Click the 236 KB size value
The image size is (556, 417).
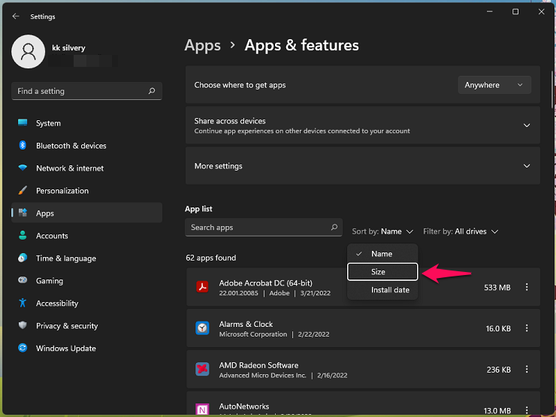click(499, 370)
